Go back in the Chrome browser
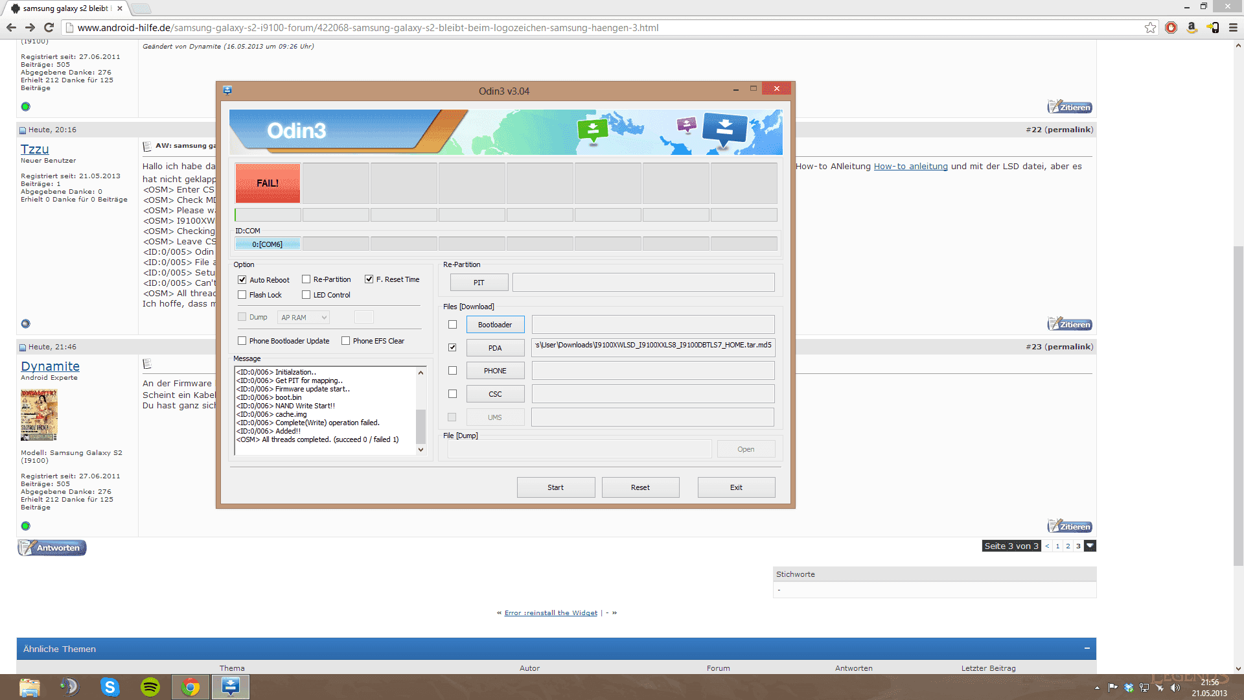This screenshot has width=1244, height=700. 11,27
